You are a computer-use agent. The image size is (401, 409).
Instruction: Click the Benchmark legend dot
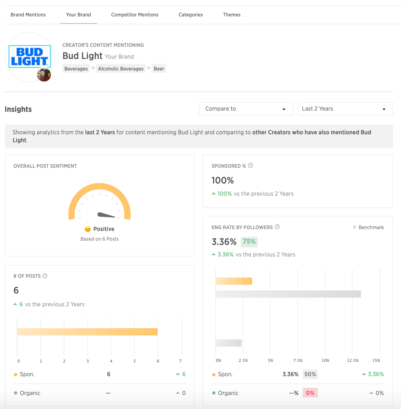pyautogui.click(x=354, y=227)
